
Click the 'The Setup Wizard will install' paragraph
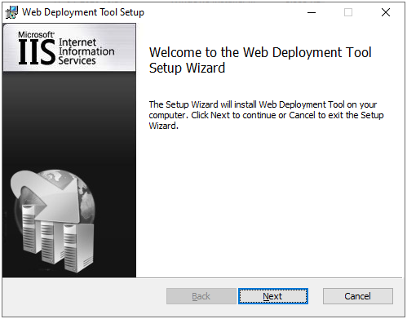click(x=266, y=115)
